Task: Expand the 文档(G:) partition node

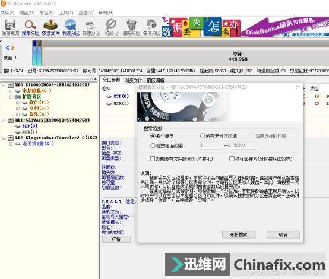Action: tap(18, 109)
